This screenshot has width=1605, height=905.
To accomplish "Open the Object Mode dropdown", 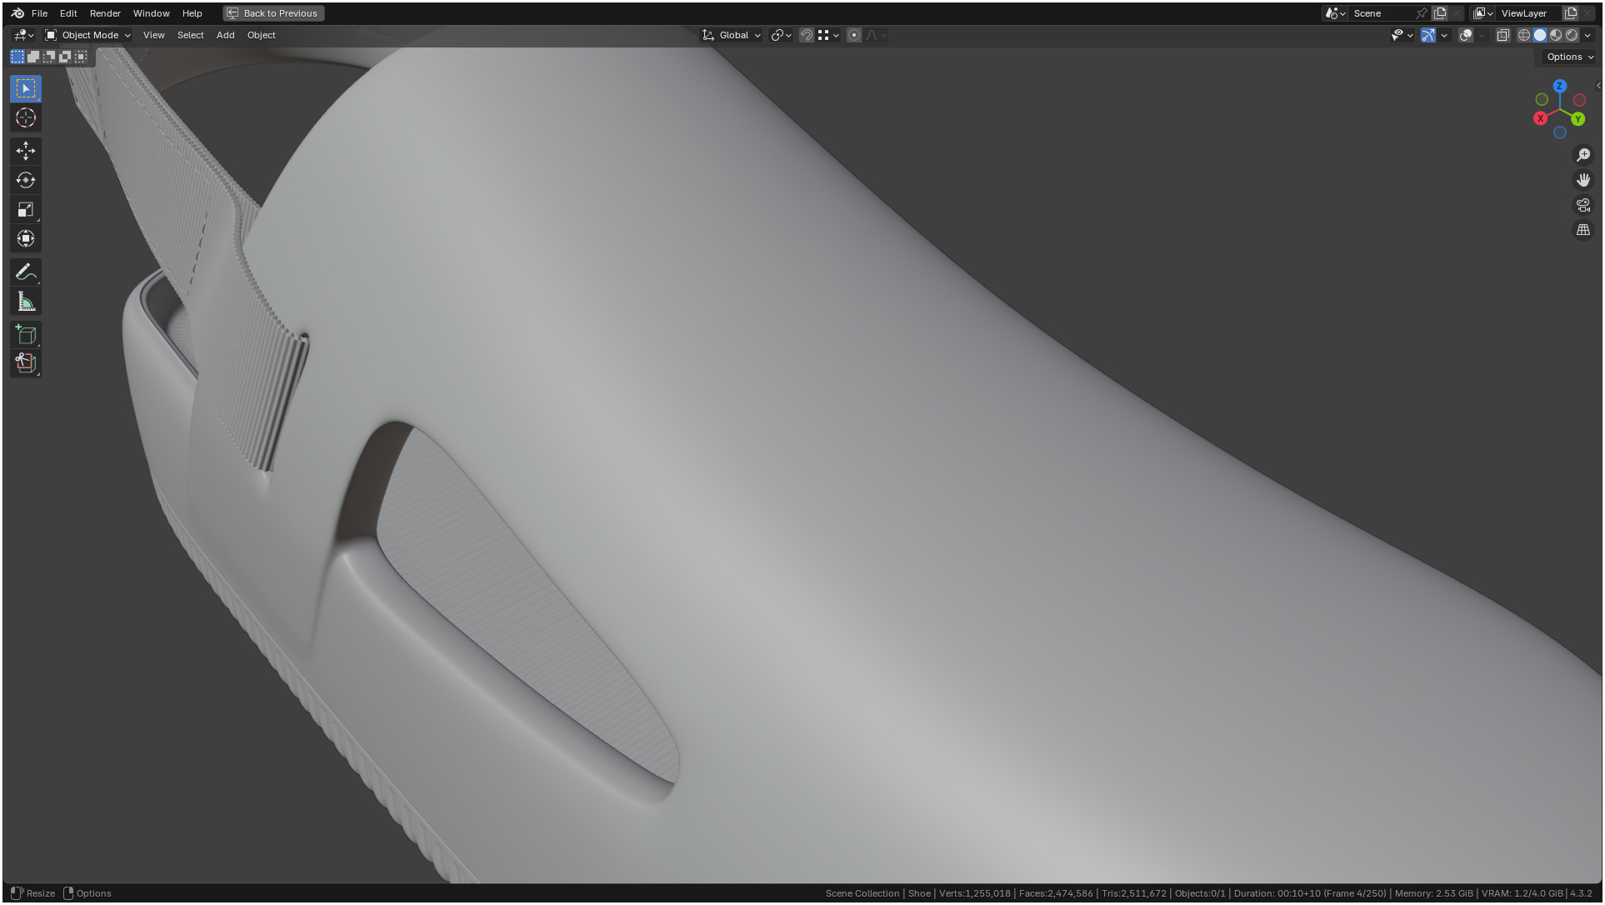I will click(87, 35).
